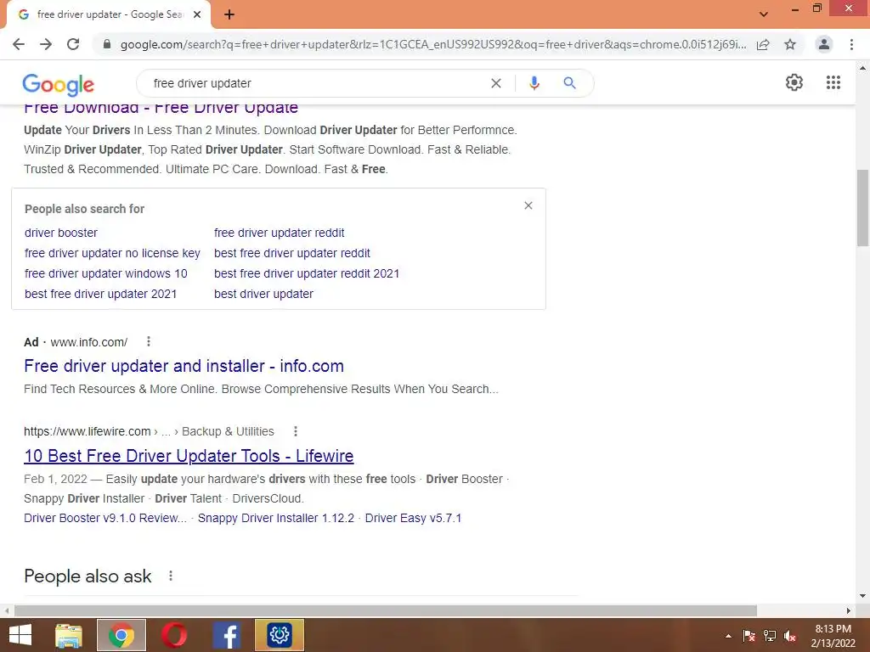
Task: Click the scroll down arrow
Action: click(x=862, y=597)
